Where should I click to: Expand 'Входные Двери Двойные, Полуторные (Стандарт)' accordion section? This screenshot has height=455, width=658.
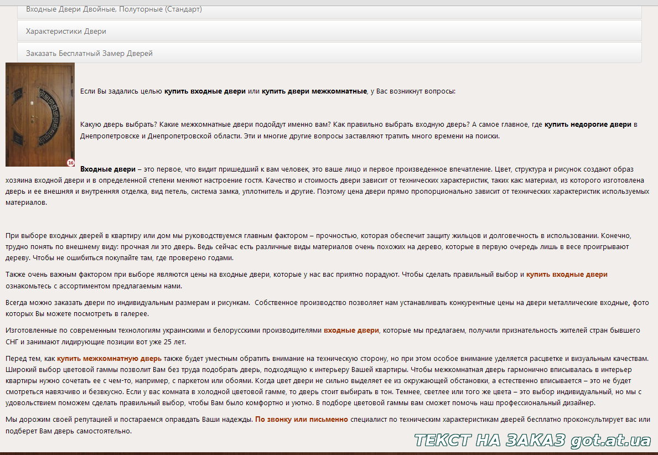329,11
